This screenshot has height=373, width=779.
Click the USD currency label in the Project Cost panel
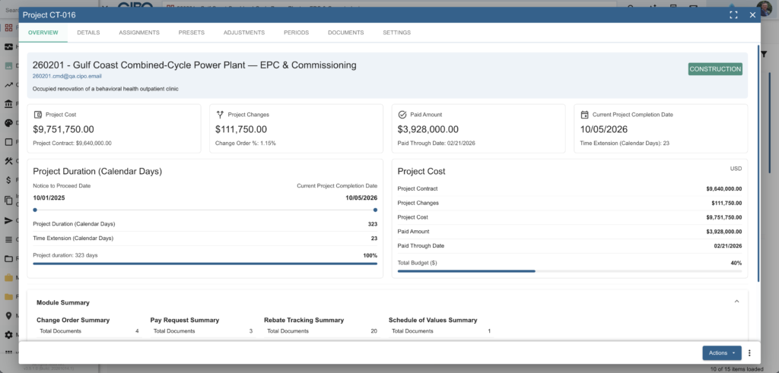(x=736, y=169)
